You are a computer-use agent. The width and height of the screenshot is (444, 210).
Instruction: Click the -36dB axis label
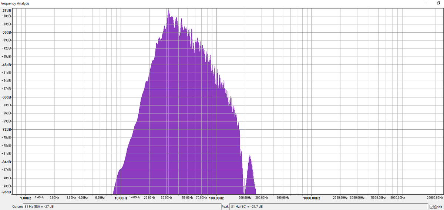[6, 32]
